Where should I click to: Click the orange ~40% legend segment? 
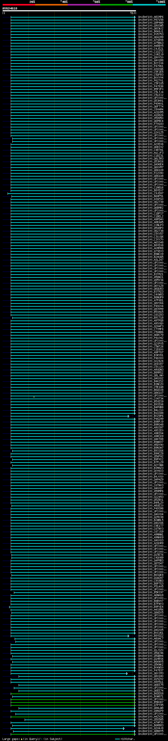51,5
